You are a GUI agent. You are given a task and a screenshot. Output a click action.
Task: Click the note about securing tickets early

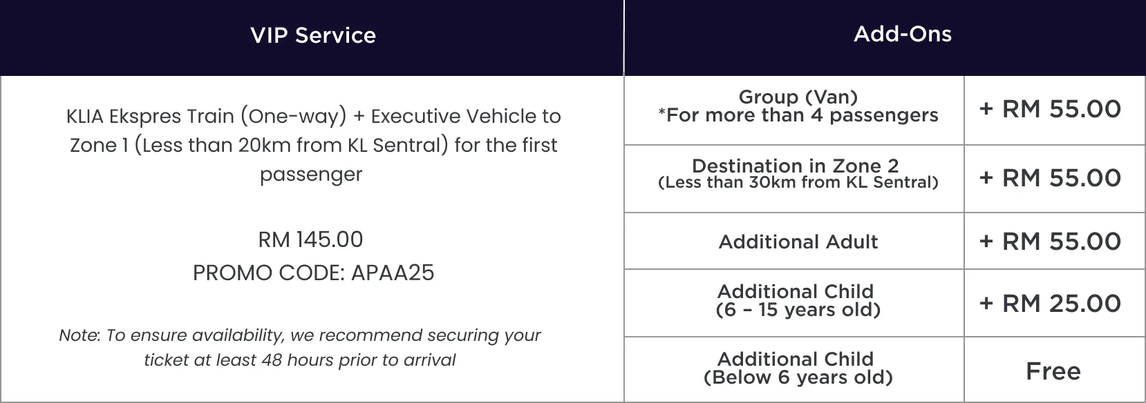click(300, 347)
